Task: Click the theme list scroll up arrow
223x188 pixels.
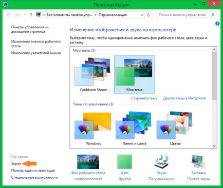Action: click(214, 50)
